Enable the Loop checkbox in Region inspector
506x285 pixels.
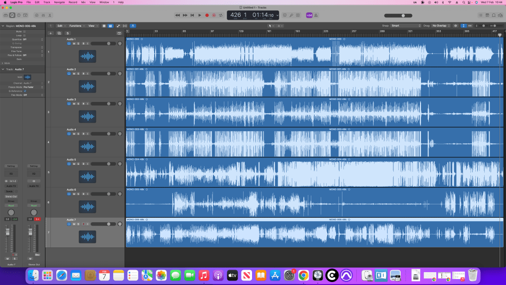point(25,35)
